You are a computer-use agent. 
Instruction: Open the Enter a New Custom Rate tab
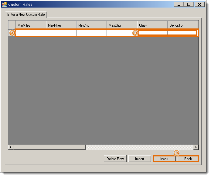tap(26, 15)
